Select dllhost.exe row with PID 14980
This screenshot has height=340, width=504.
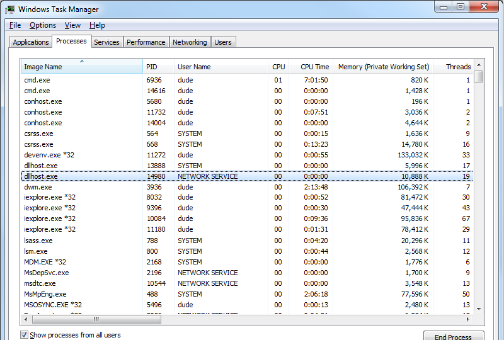[x=247, y=176]
